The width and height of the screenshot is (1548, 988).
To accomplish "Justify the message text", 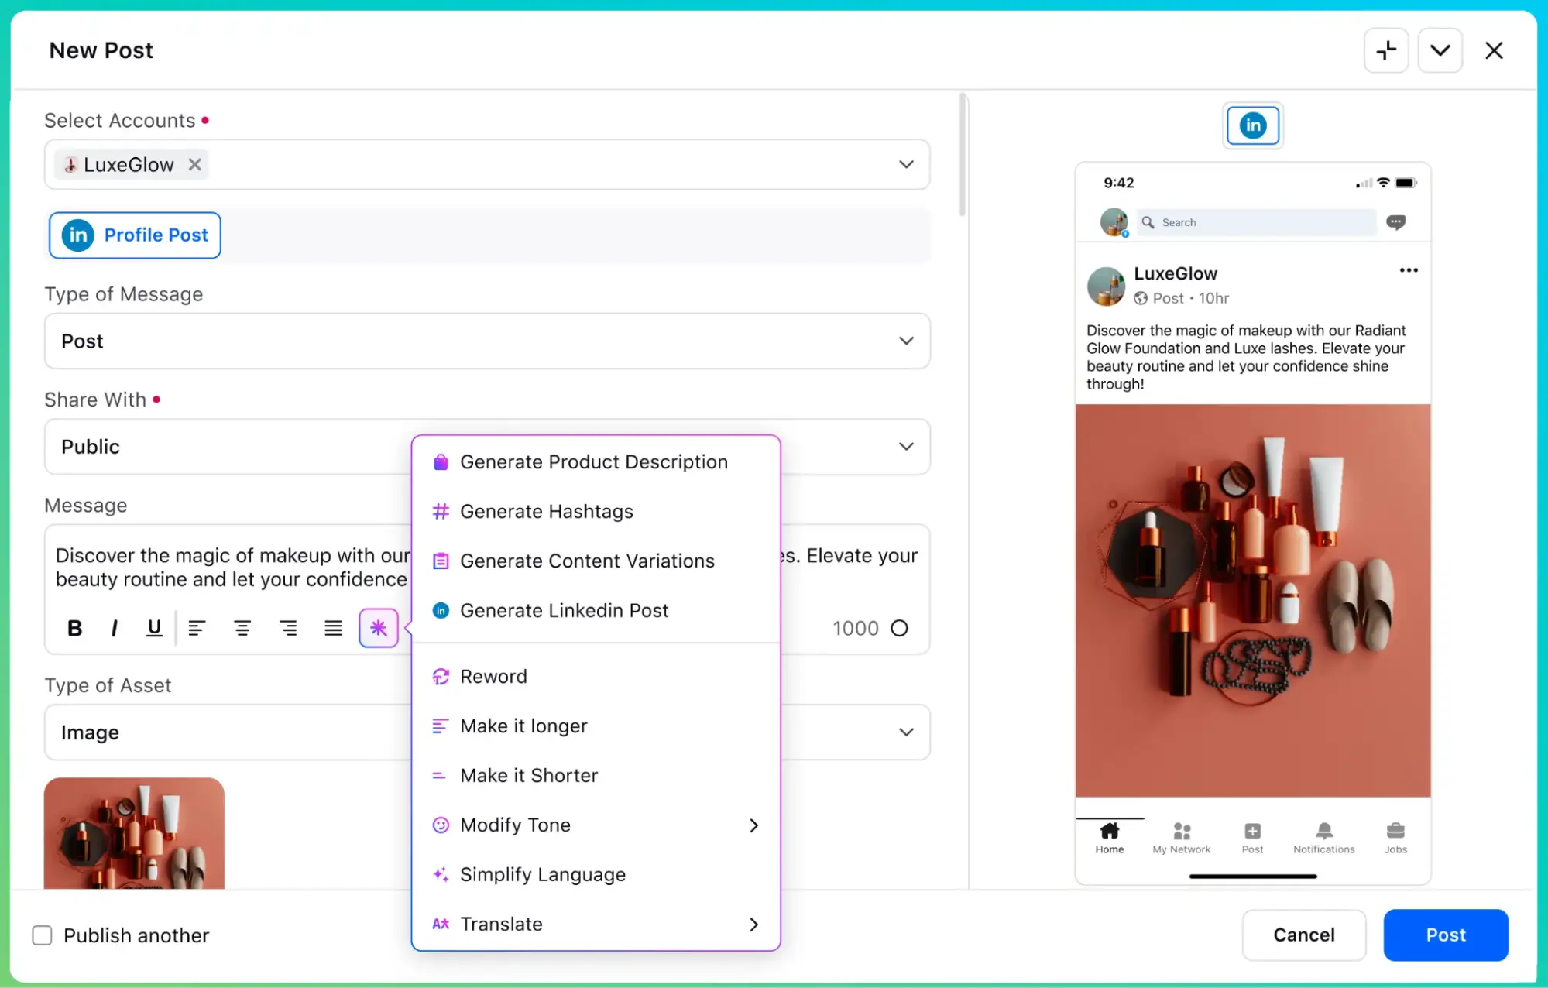I will coord(332,628).
